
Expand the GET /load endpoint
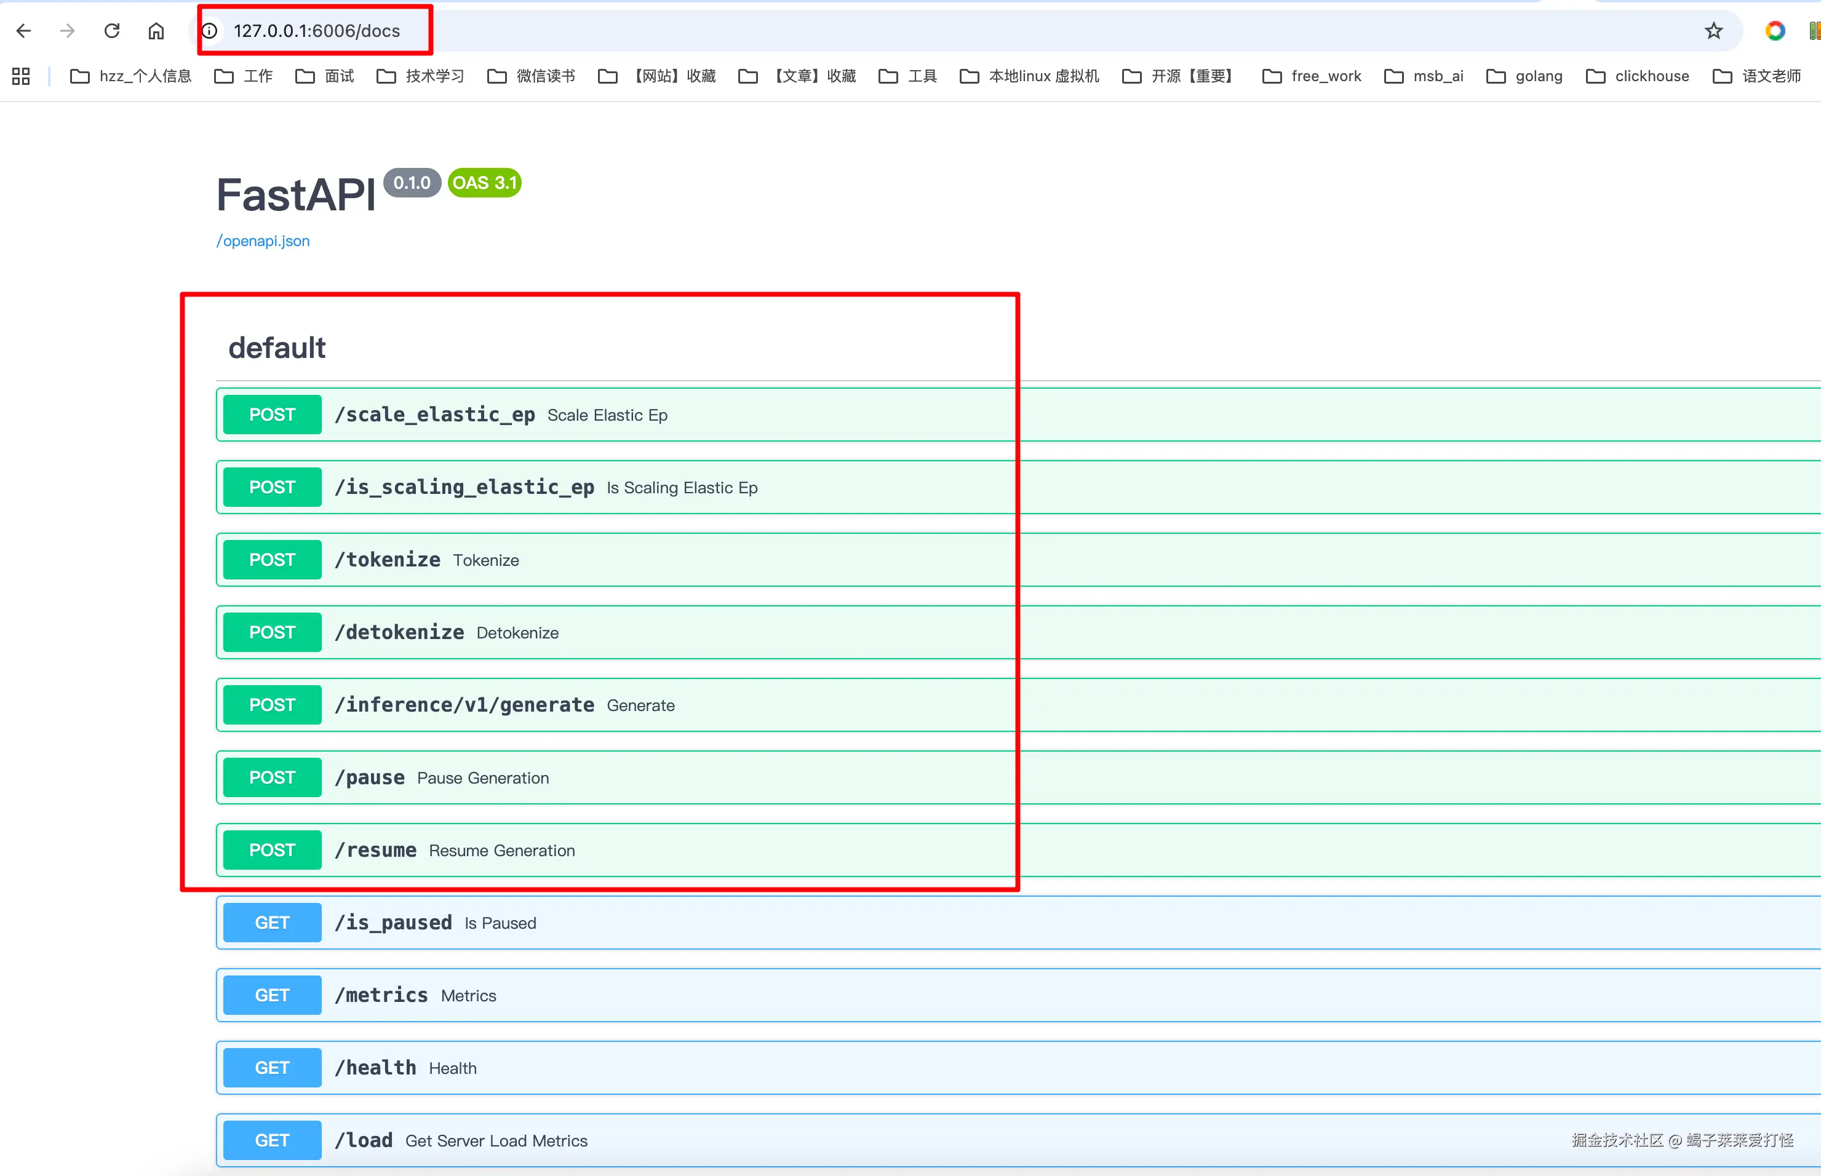click(x=1018, y=1140)
